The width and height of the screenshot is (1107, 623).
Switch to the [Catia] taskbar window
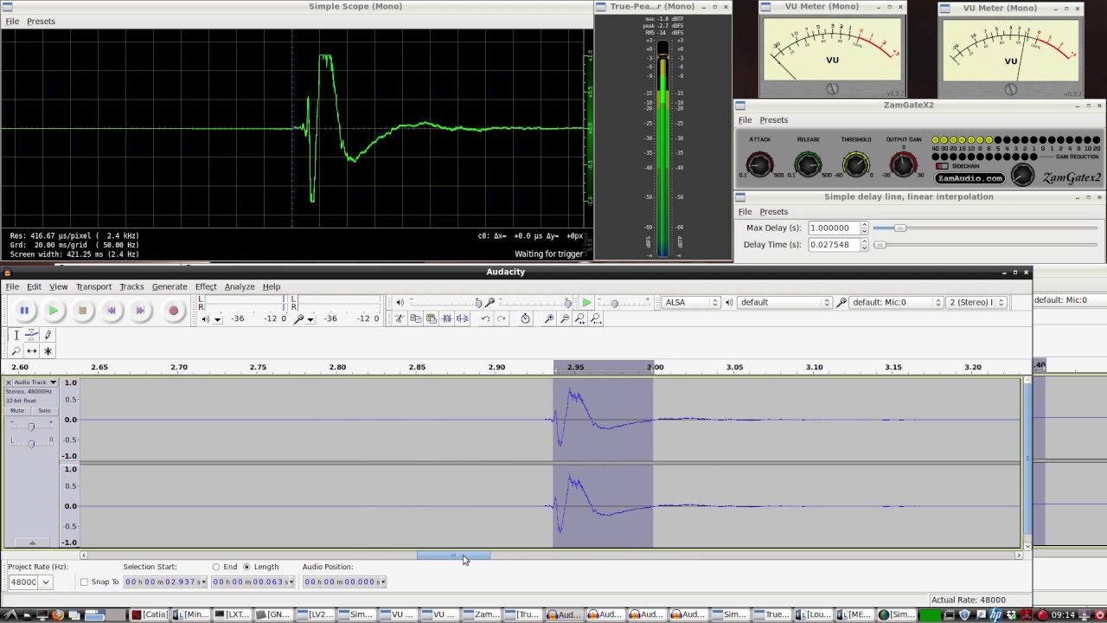pos(150,614)
